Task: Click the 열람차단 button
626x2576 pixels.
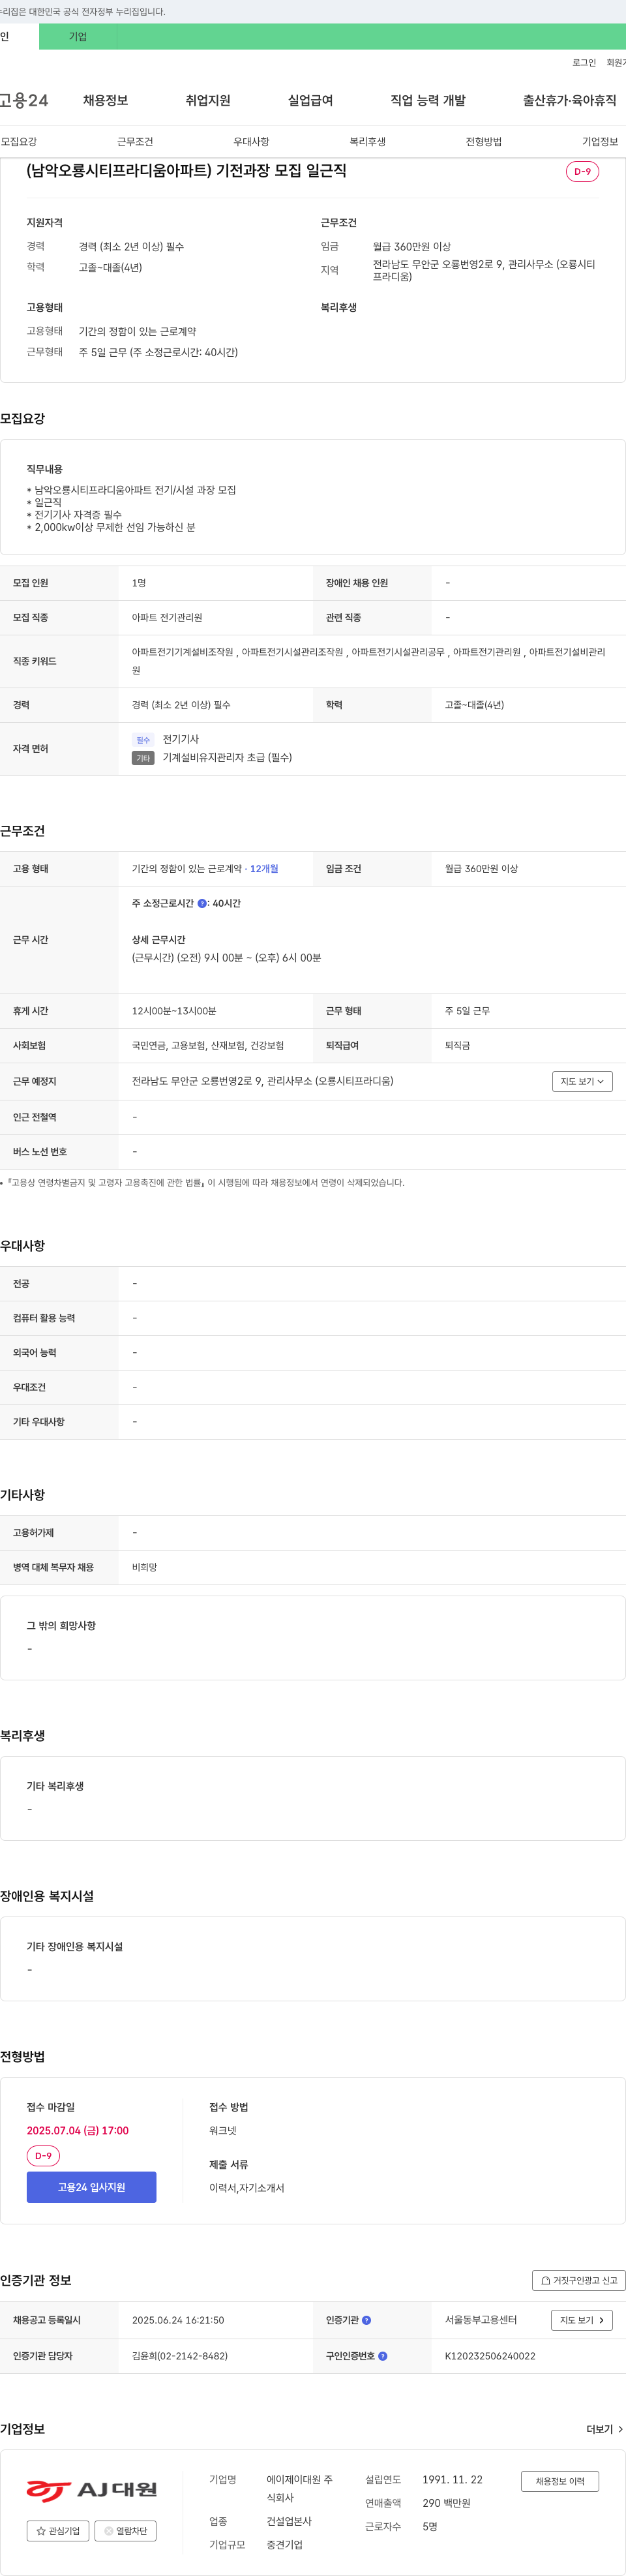Action: [x=126, y=2531]
